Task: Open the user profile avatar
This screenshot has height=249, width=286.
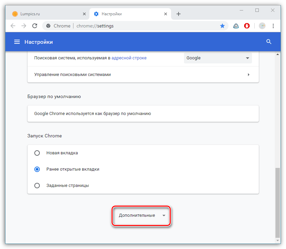Action: pyautogui.click(x=262, y=26)
